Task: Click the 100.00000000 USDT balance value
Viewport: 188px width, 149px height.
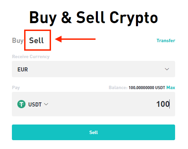Action: (147, 88)
